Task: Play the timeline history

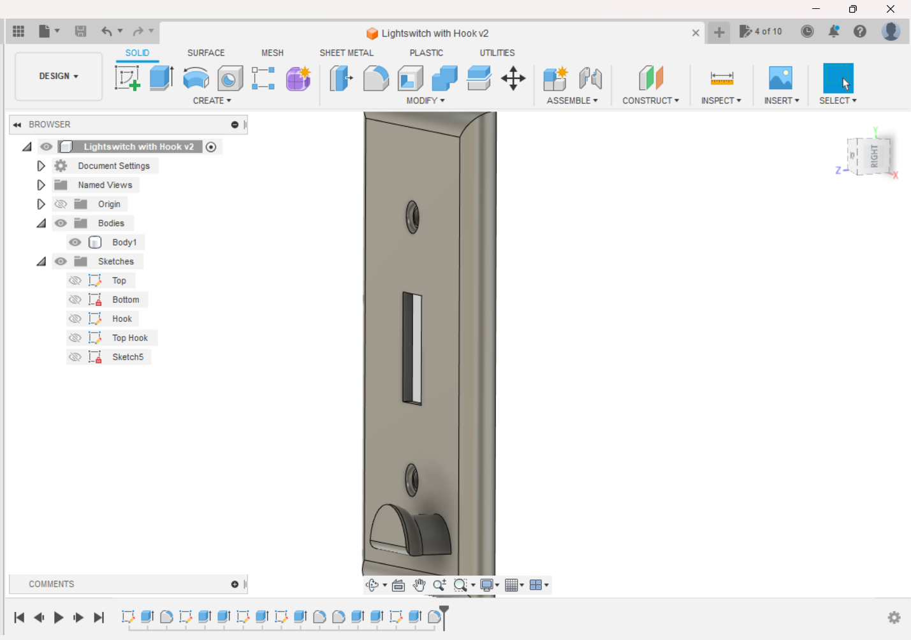Action: coord(59,617)
